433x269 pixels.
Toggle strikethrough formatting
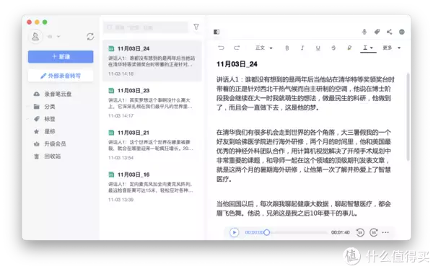[333, 48]
